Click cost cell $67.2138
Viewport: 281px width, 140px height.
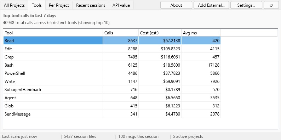[x=172, y=40]
